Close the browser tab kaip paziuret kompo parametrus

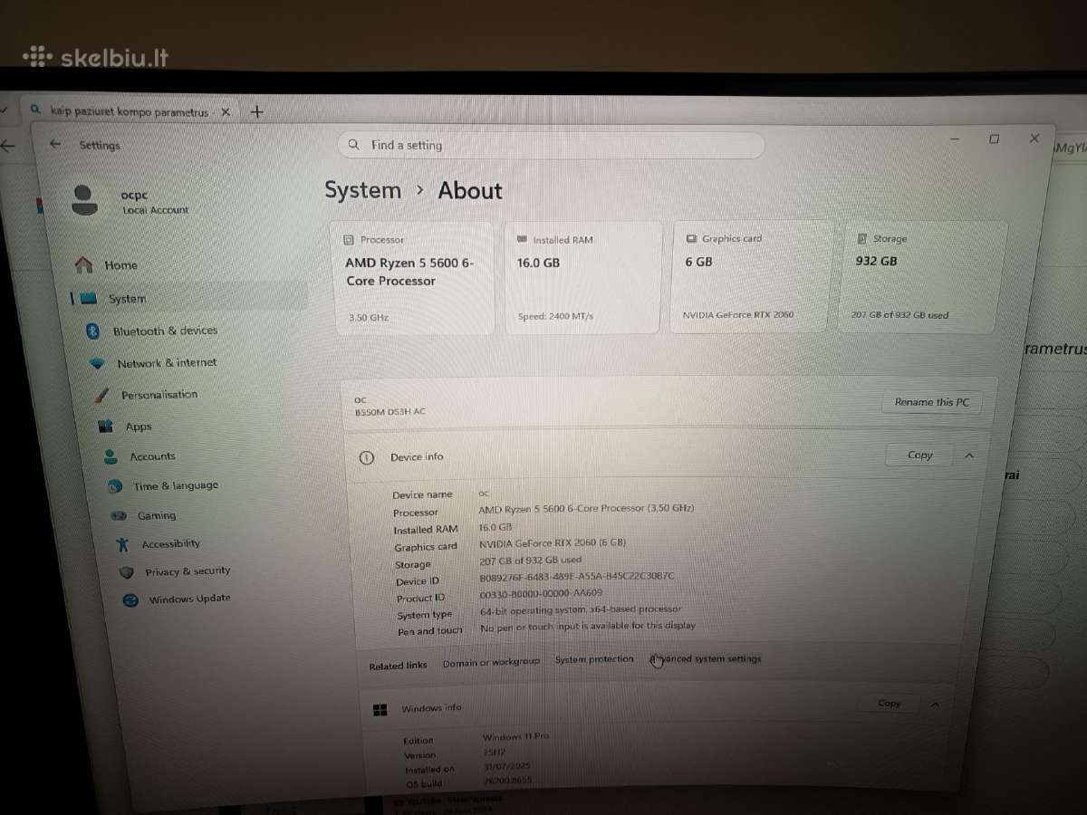tap(226, 111)
